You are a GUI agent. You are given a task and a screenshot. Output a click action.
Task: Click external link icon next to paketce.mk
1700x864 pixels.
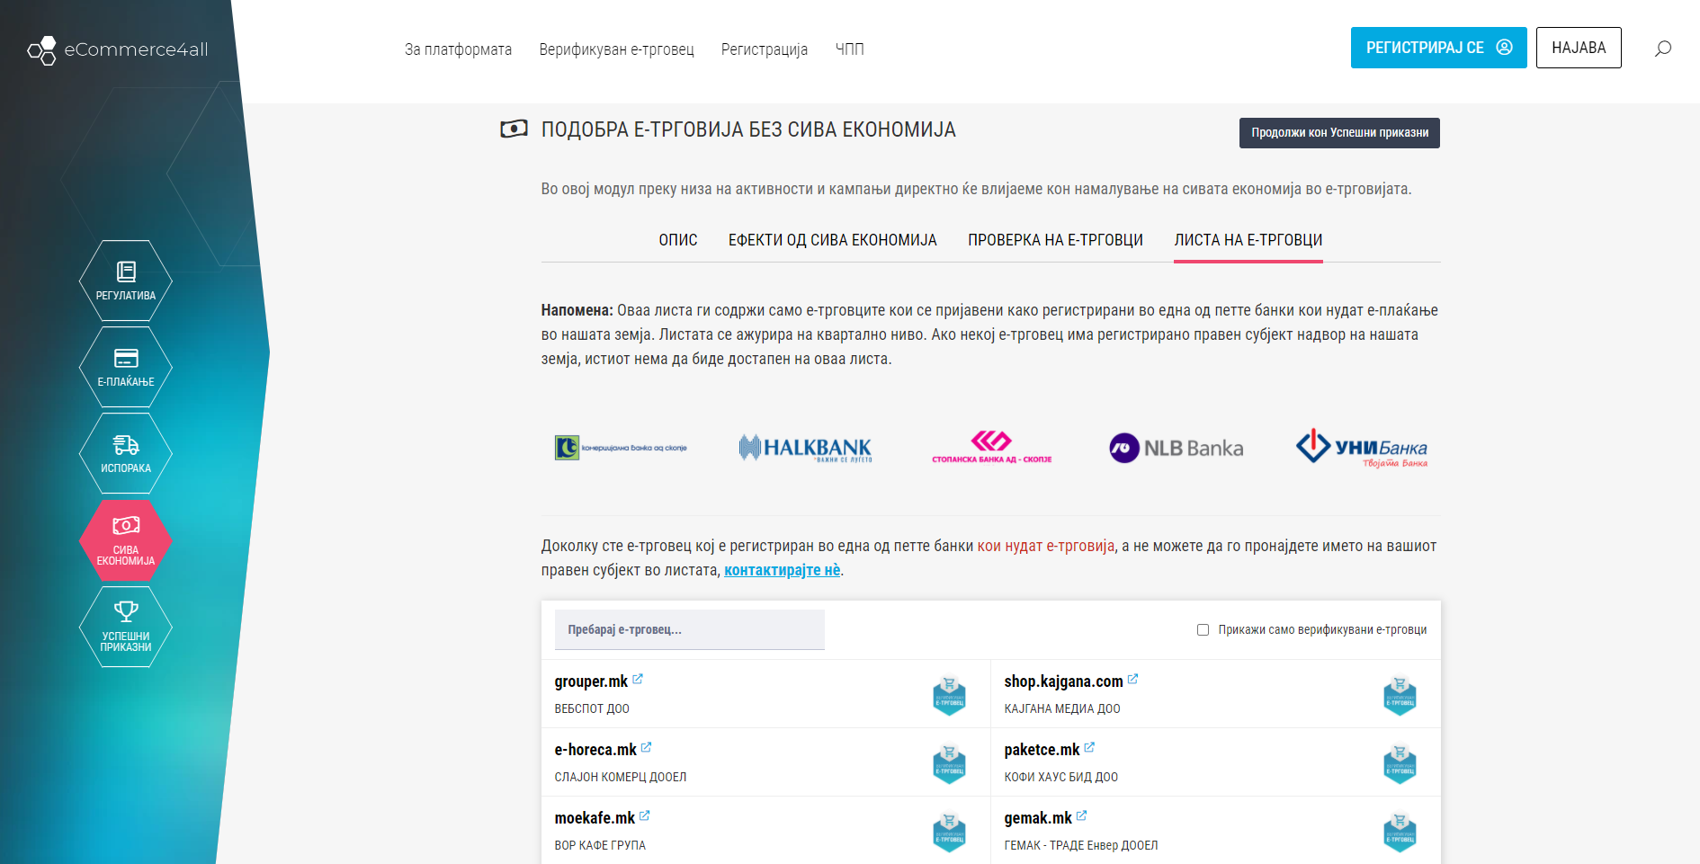pyautogui.click(x=1089, y=747)
